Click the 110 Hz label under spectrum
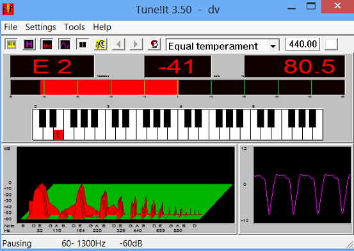 (57, 231)
